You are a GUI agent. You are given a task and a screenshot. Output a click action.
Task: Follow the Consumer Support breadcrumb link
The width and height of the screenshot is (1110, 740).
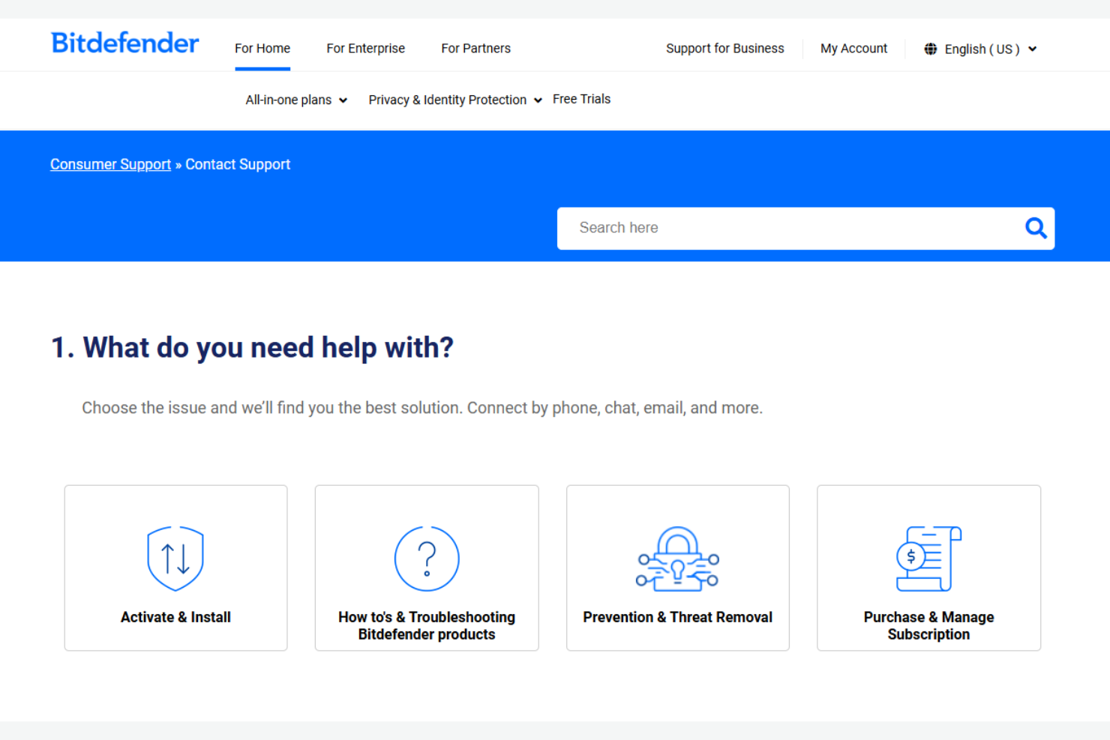(x=110, y=164)
